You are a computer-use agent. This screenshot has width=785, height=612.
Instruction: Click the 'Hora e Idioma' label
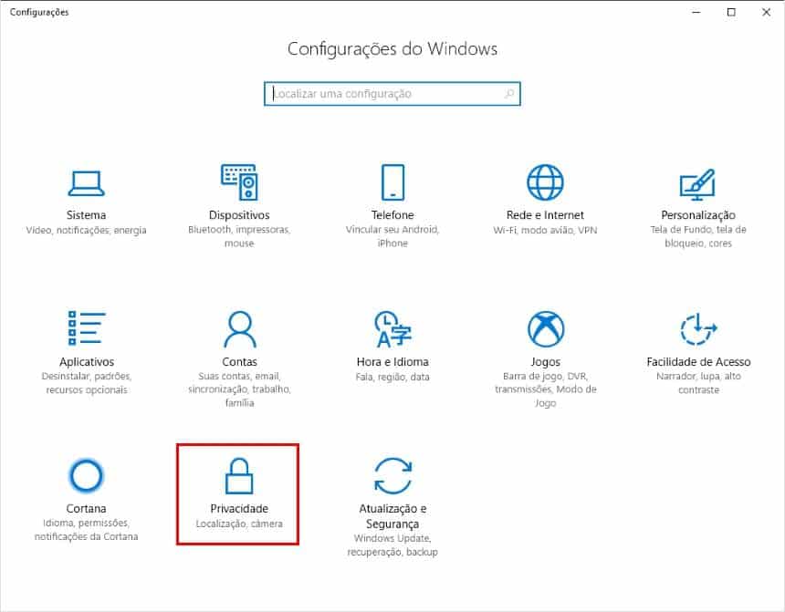click(392, 362)
